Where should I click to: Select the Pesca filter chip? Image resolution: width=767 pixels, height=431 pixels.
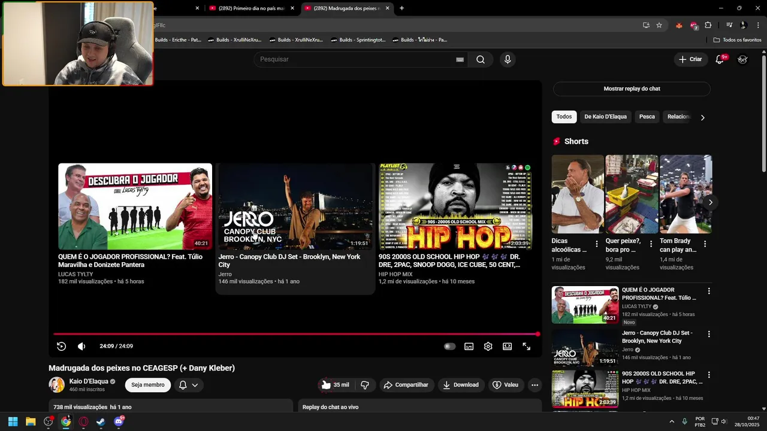[647, 117]
